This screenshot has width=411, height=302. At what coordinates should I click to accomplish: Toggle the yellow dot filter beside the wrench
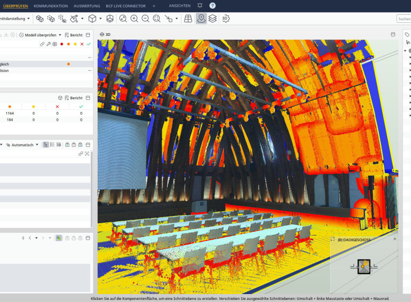coord(75,44)
